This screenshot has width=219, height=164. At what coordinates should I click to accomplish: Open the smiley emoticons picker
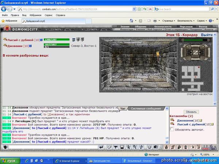(149, 147)
